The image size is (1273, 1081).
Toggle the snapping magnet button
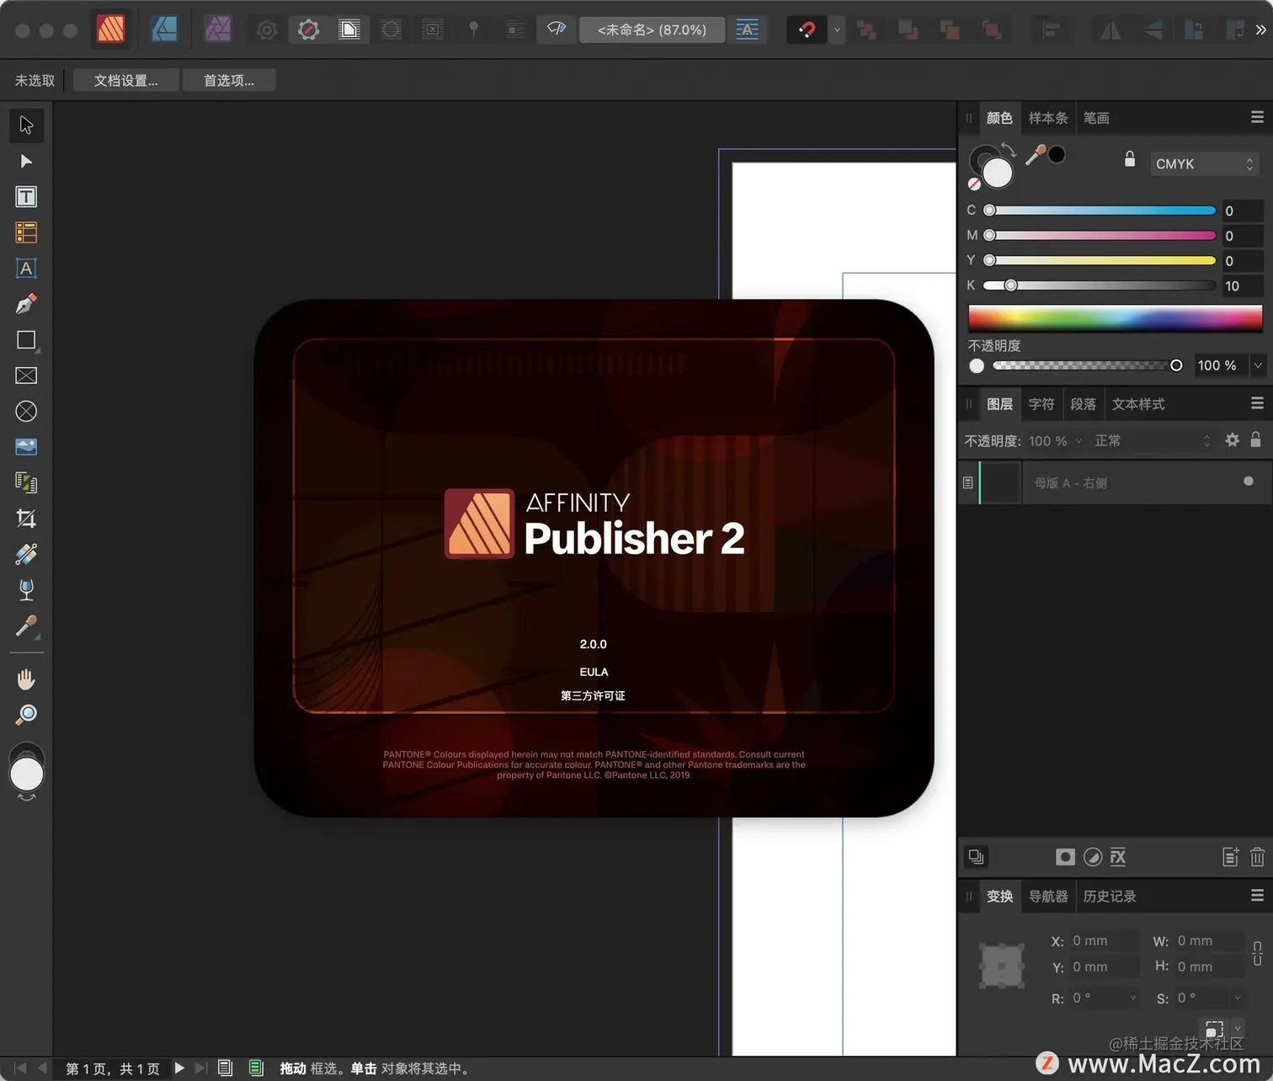(x=806, y=30)
